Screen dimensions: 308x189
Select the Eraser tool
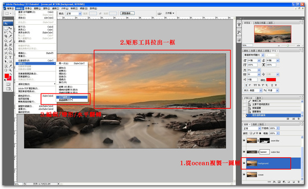pos(6,49)
